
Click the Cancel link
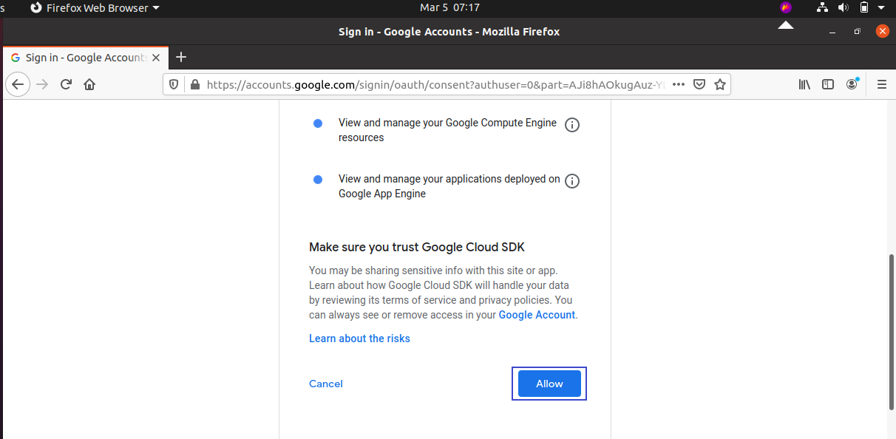click(326, 384)
